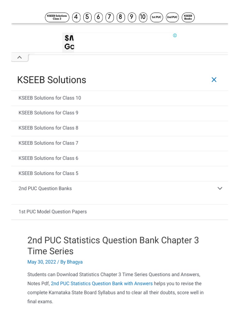Select the circled class 10 icon
This screenshot has height=319, width=239.
[x=143, y=17]
